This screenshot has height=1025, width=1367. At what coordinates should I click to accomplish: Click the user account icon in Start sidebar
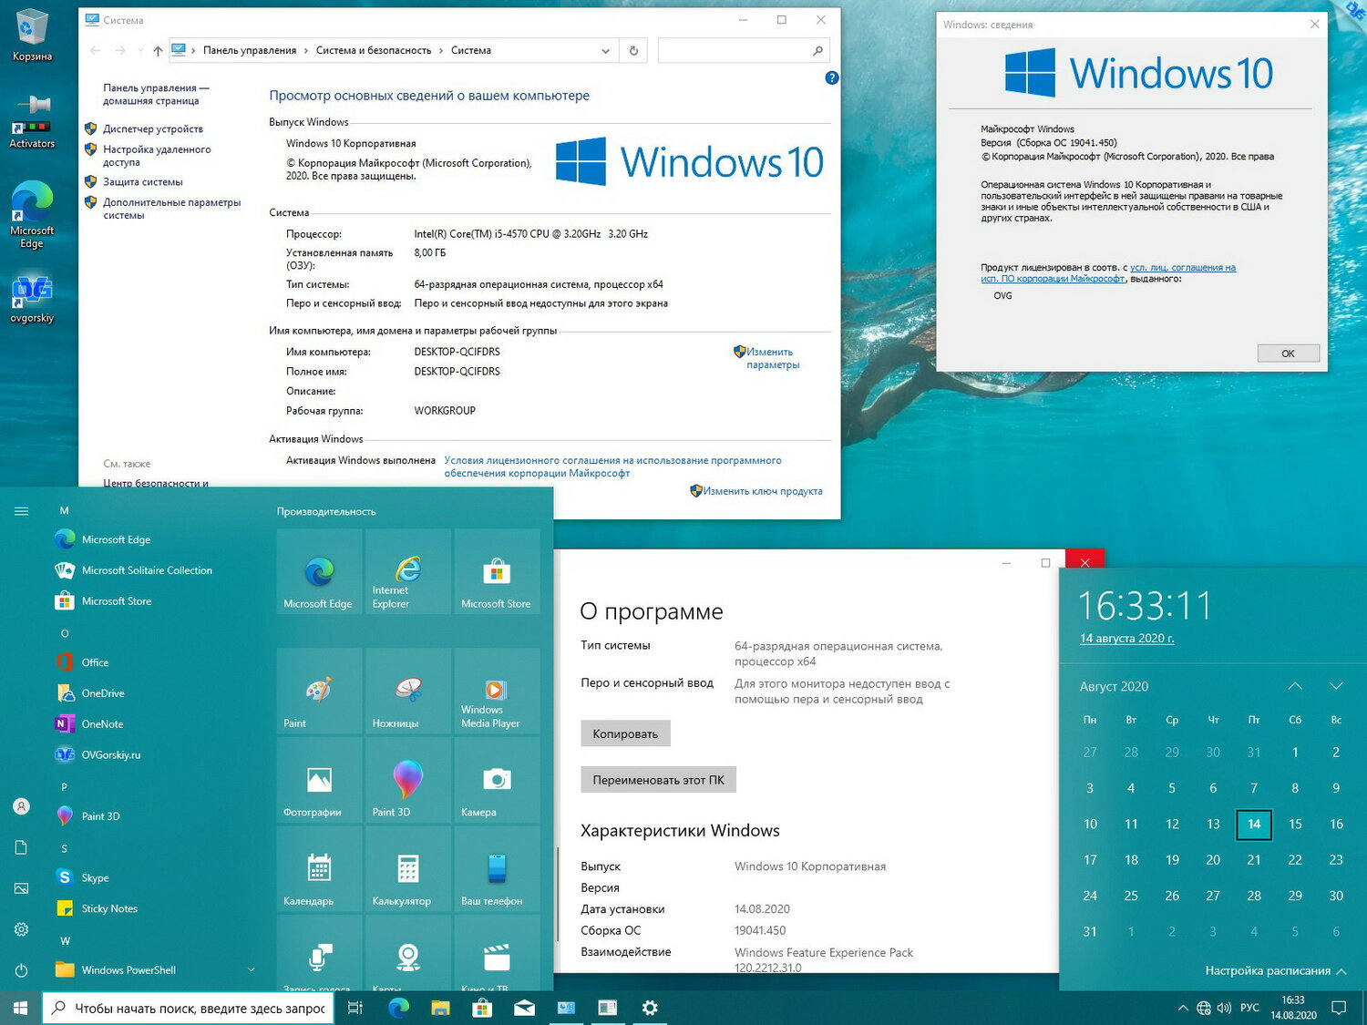[x=21, y=806]
